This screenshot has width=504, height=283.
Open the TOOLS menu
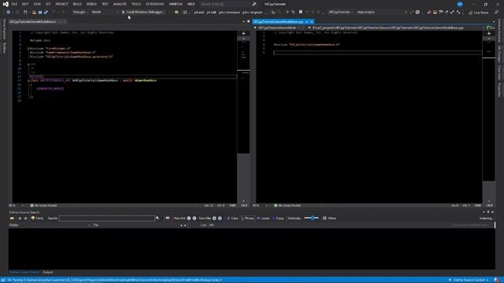click(136, 4)
